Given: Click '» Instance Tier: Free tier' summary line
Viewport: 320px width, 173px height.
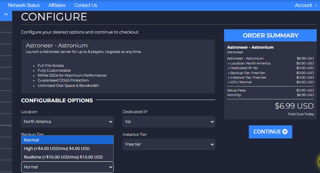Looking at the screenshot, I should (247, 77).
